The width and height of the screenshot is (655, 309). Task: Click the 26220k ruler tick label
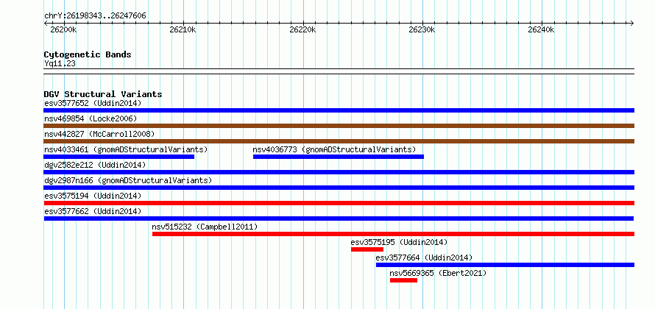302,29
